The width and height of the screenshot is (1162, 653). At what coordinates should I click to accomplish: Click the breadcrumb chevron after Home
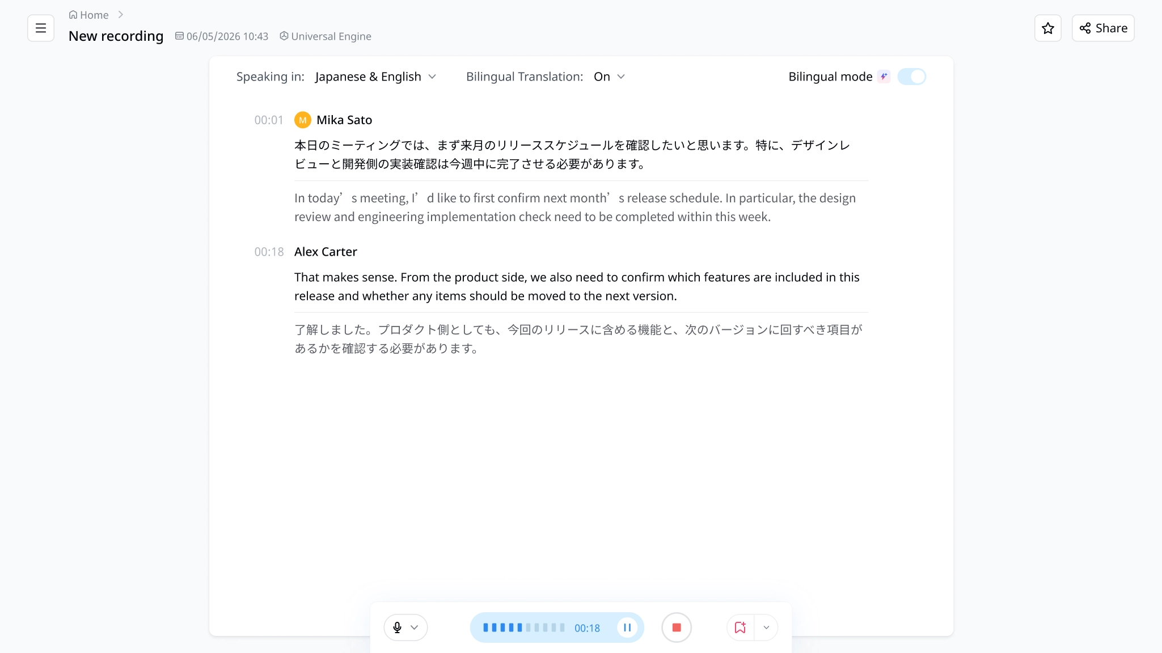pos(121,15)
